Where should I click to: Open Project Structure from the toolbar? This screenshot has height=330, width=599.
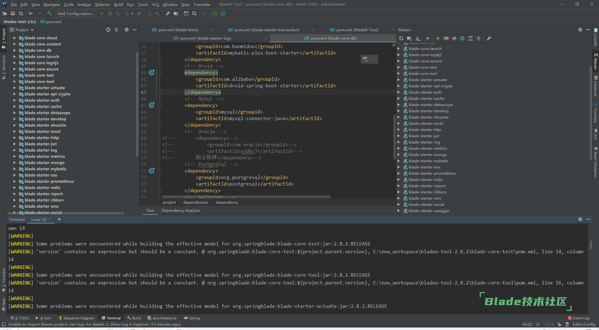point(176,13)
